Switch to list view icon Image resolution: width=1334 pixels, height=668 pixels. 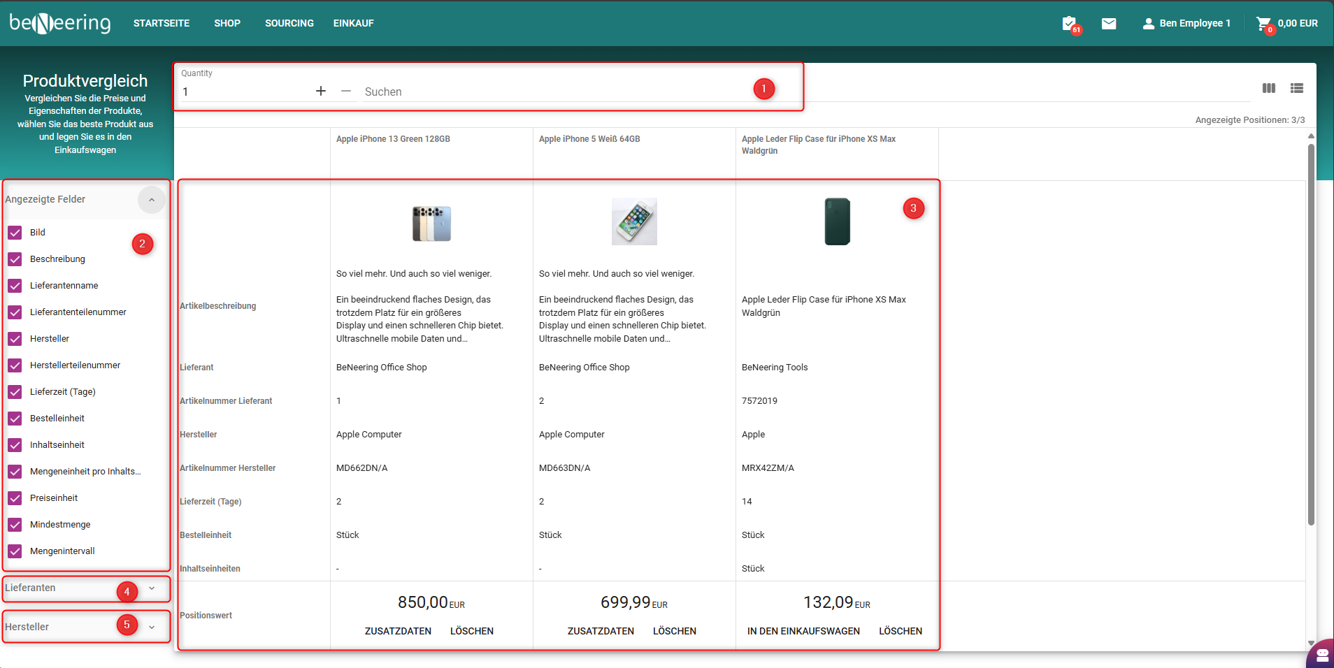[1297, 88]
